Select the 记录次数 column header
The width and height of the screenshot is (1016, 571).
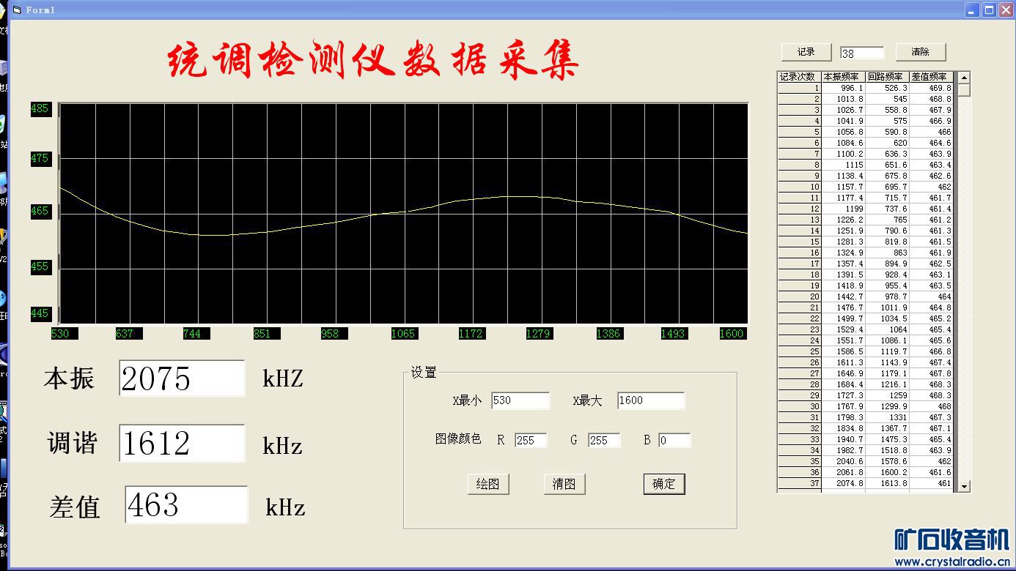point(799,77)
